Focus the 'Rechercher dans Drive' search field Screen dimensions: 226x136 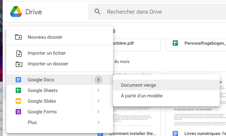point(157,12)
